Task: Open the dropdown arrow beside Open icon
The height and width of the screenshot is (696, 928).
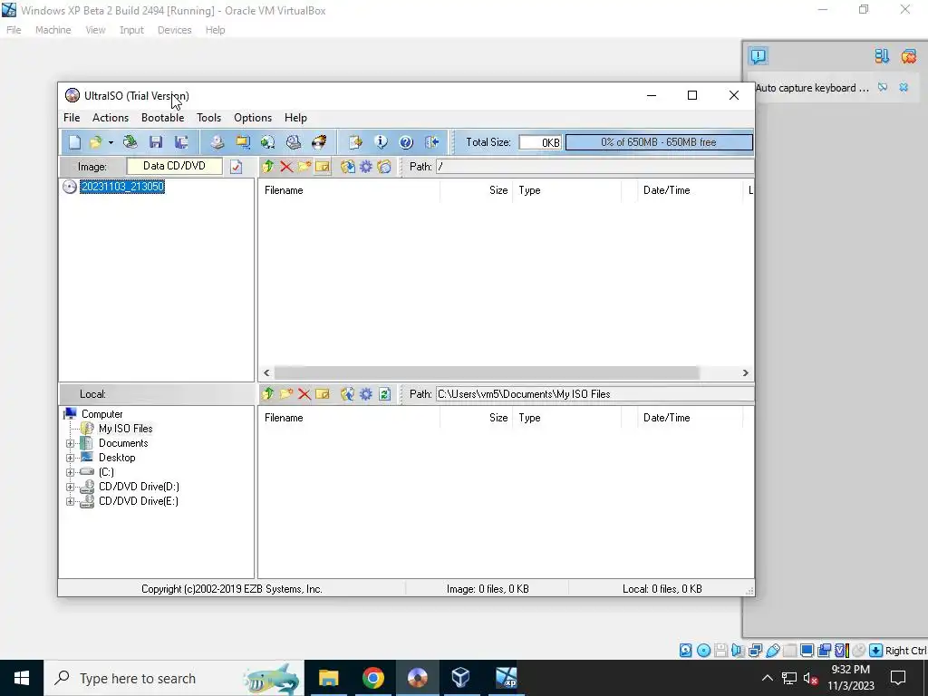Action: click(111, 142)
